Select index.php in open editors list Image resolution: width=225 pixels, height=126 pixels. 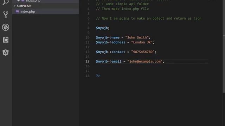(x=45, y=1)
